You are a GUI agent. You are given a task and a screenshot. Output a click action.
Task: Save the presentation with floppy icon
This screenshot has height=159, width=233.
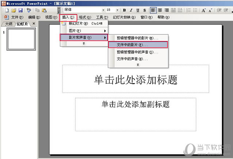tap(20, 10)
